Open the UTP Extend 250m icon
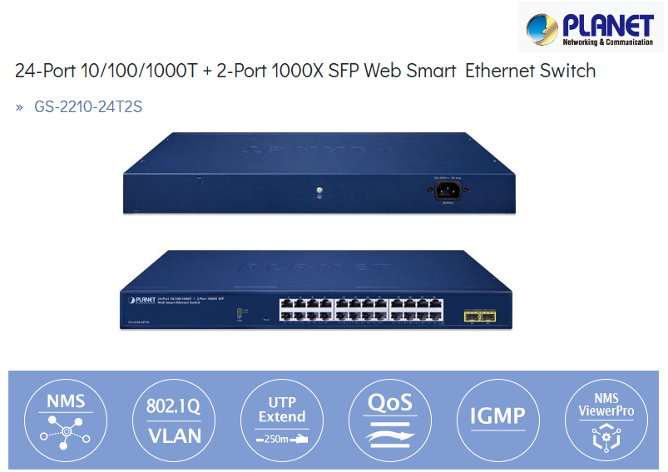The image size is (668, 472). (x=282, y=420)
